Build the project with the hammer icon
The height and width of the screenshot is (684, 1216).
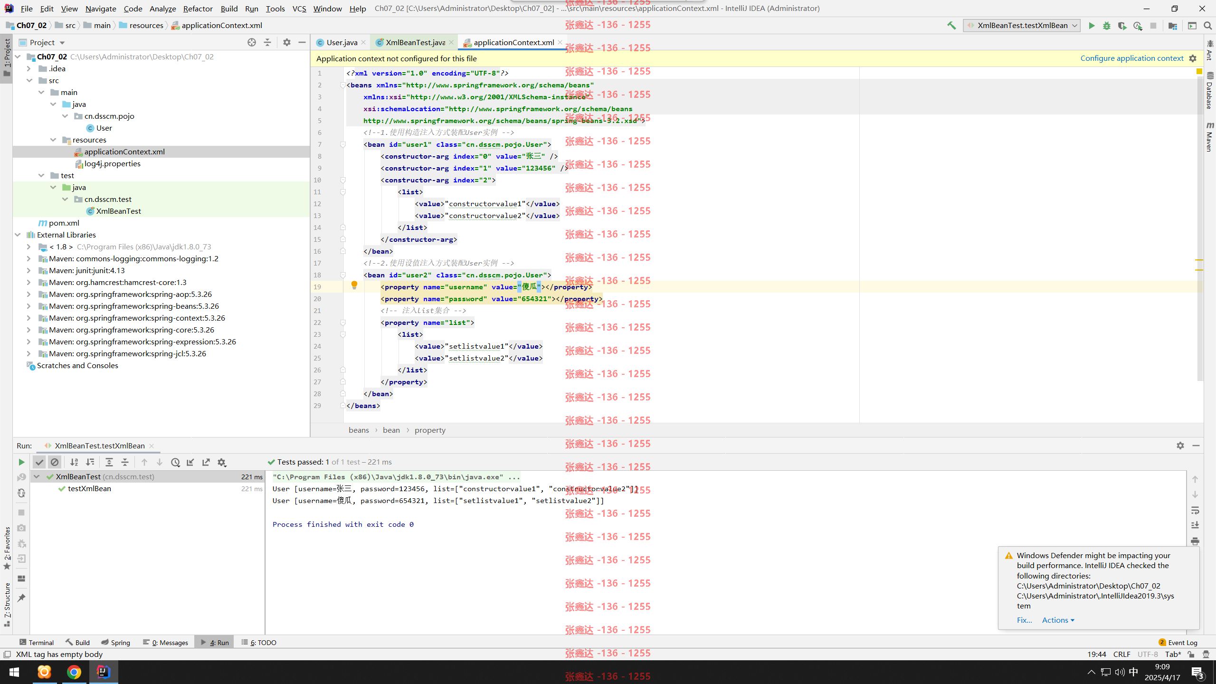[951, 26]
